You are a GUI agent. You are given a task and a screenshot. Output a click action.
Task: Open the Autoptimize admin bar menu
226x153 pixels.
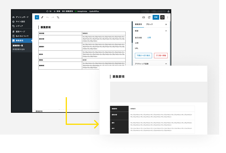click(81, 11)
